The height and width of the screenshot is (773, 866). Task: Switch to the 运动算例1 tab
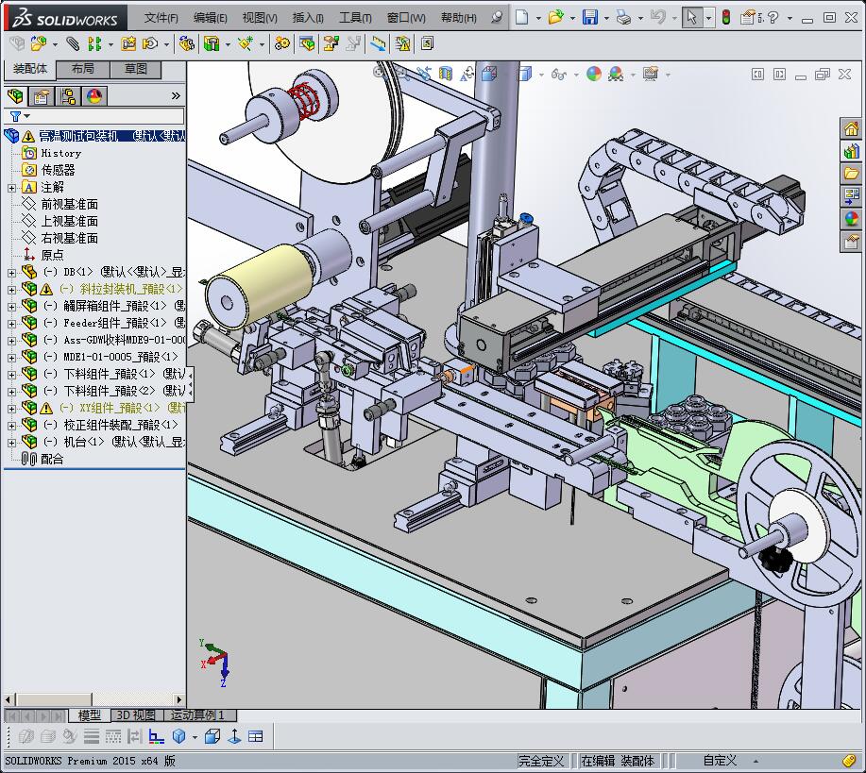click(198, 715)
